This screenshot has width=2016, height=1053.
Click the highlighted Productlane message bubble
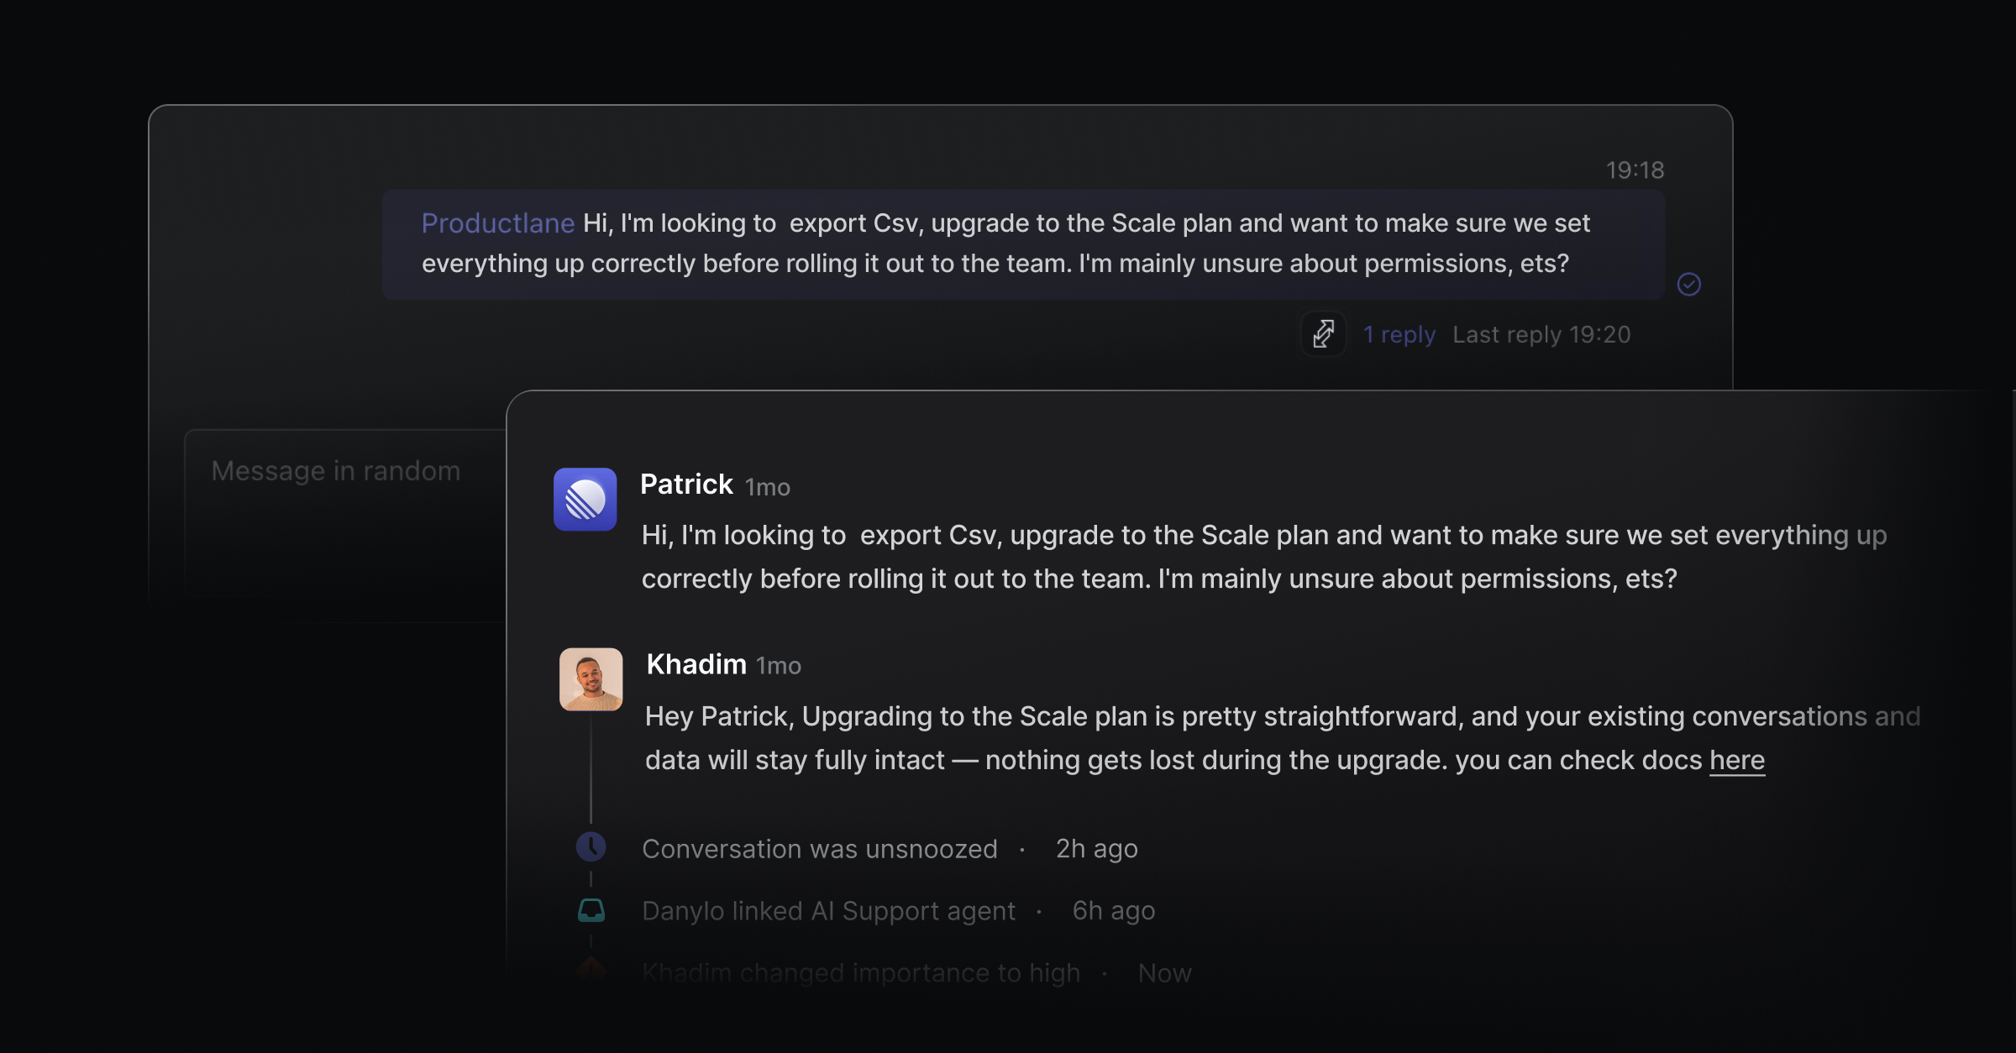click(x=1023, y=244)
